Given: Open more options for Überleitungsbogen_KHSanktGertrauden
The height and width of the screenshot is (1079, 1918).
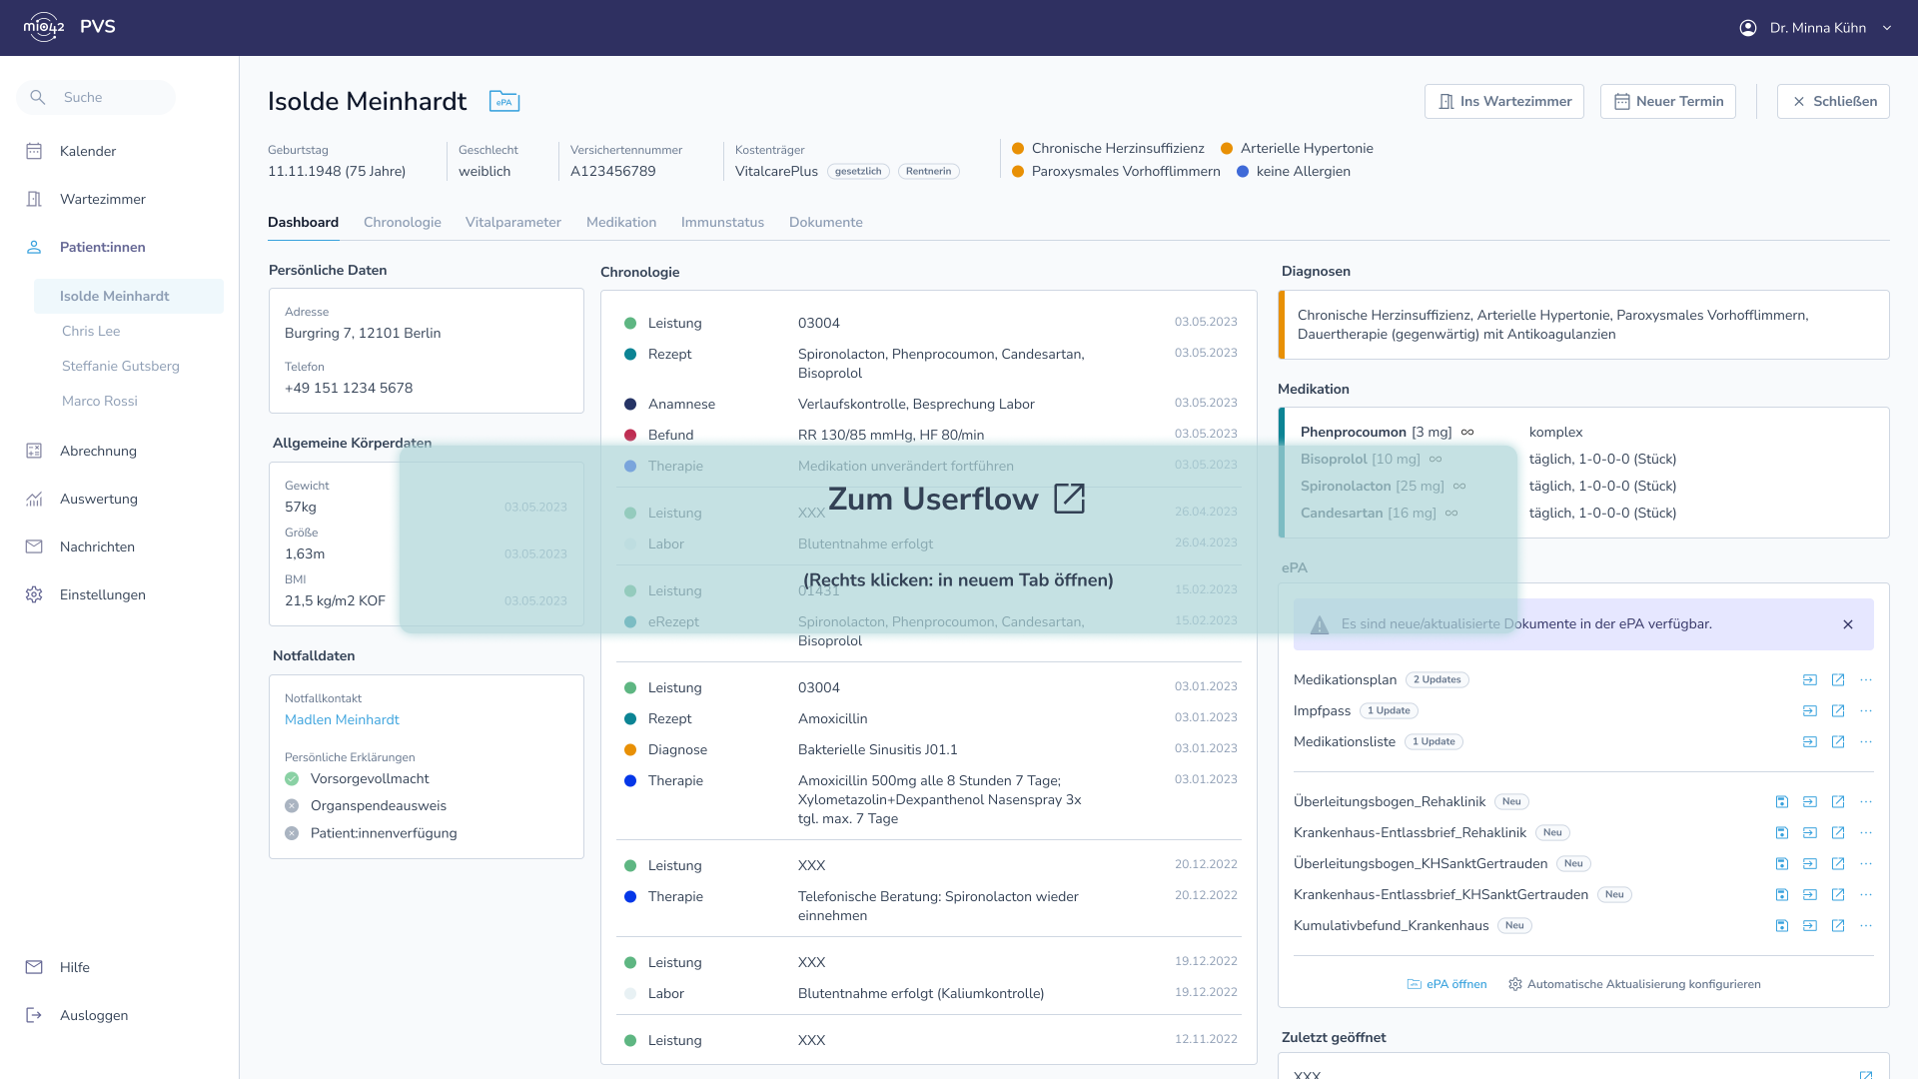Looking at the screenshot, I should (x=1865, y=864).
